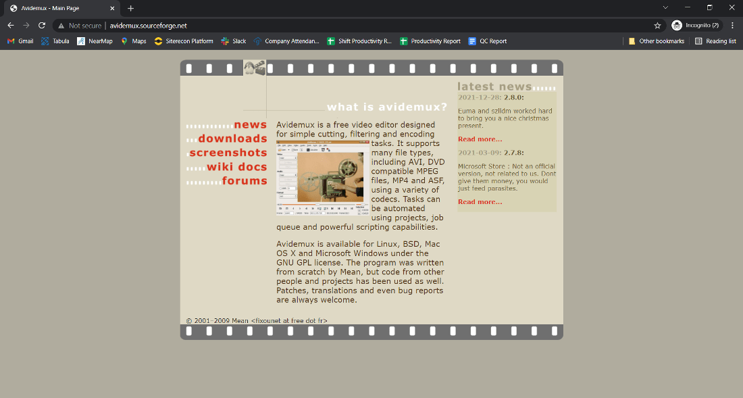Open Gmail bookmark

tap(20, 41)
